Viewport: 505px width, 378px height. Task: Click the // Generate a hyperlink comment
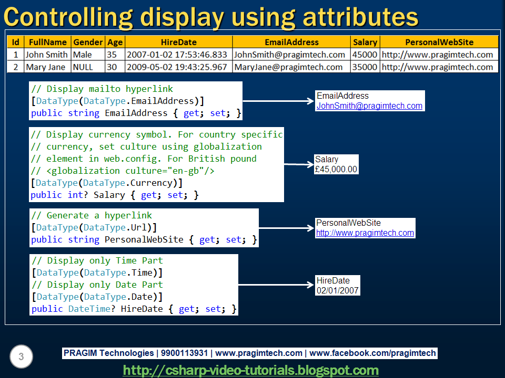coord(92,215)
